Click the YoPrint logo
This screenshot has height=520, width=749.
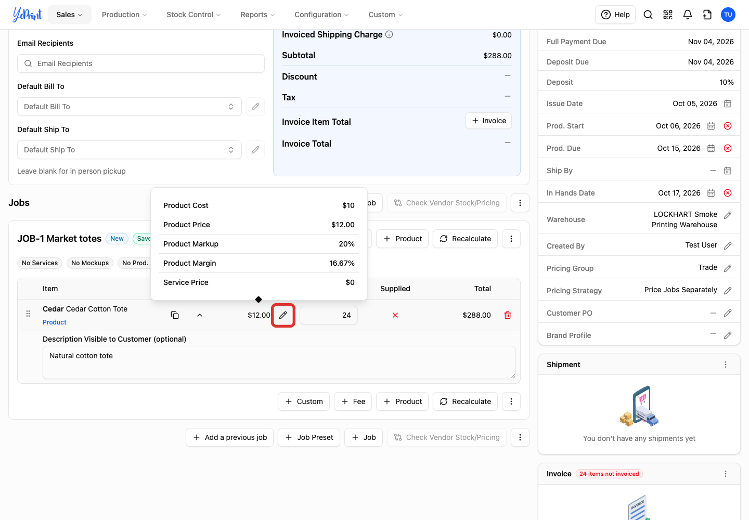tap(28, 15)
